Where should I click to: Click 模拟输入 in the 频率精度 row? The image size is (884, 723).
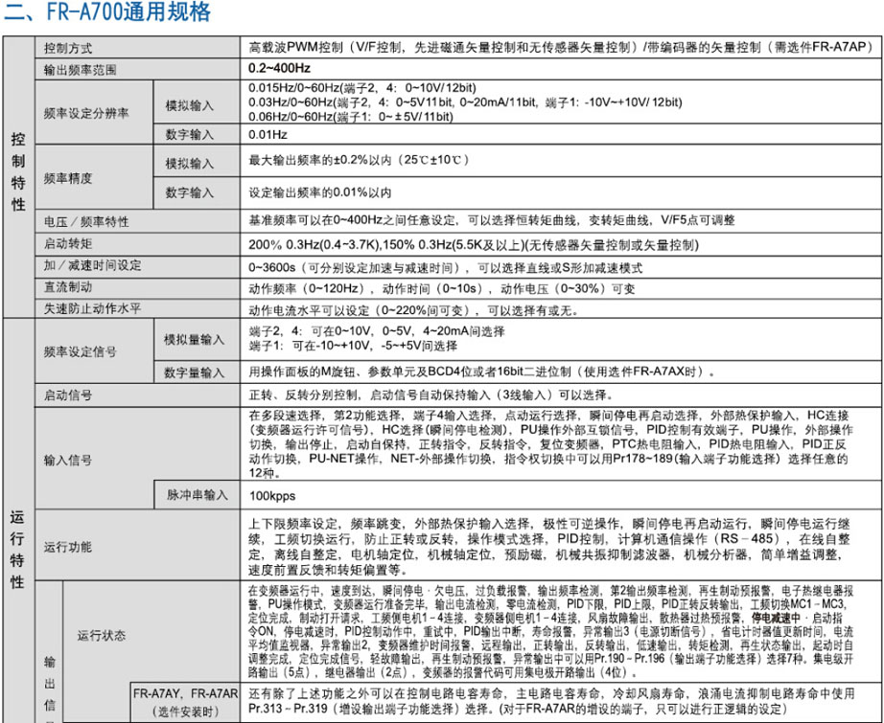pos(190,164)
